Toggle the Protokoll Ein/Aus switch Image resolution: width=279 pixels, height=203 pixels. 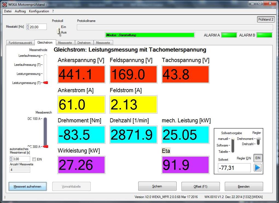(58, 31)
